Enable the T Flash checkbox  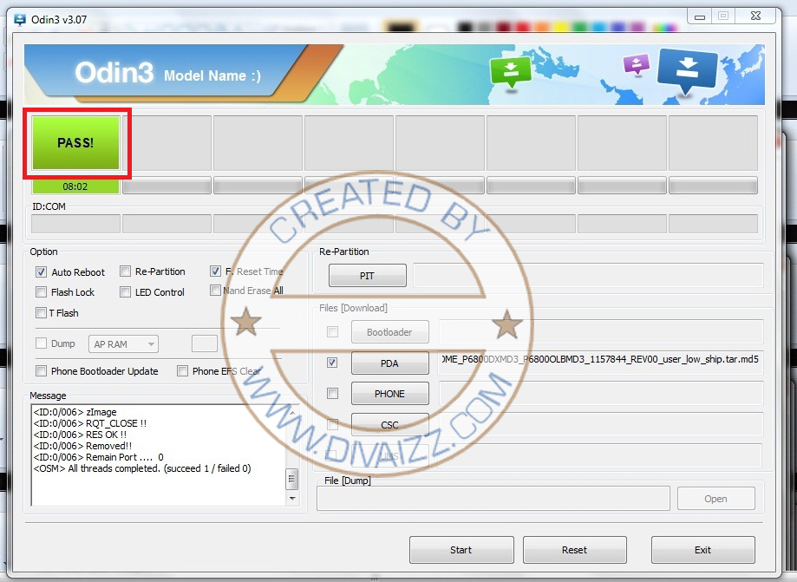coord(41,312)
